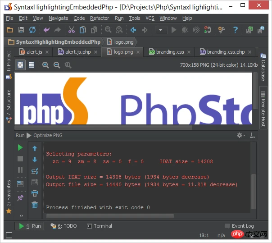Copy using the clipboard pages icon
The width and height of the screenshot is (272, 243).
(x=83, y=30)
